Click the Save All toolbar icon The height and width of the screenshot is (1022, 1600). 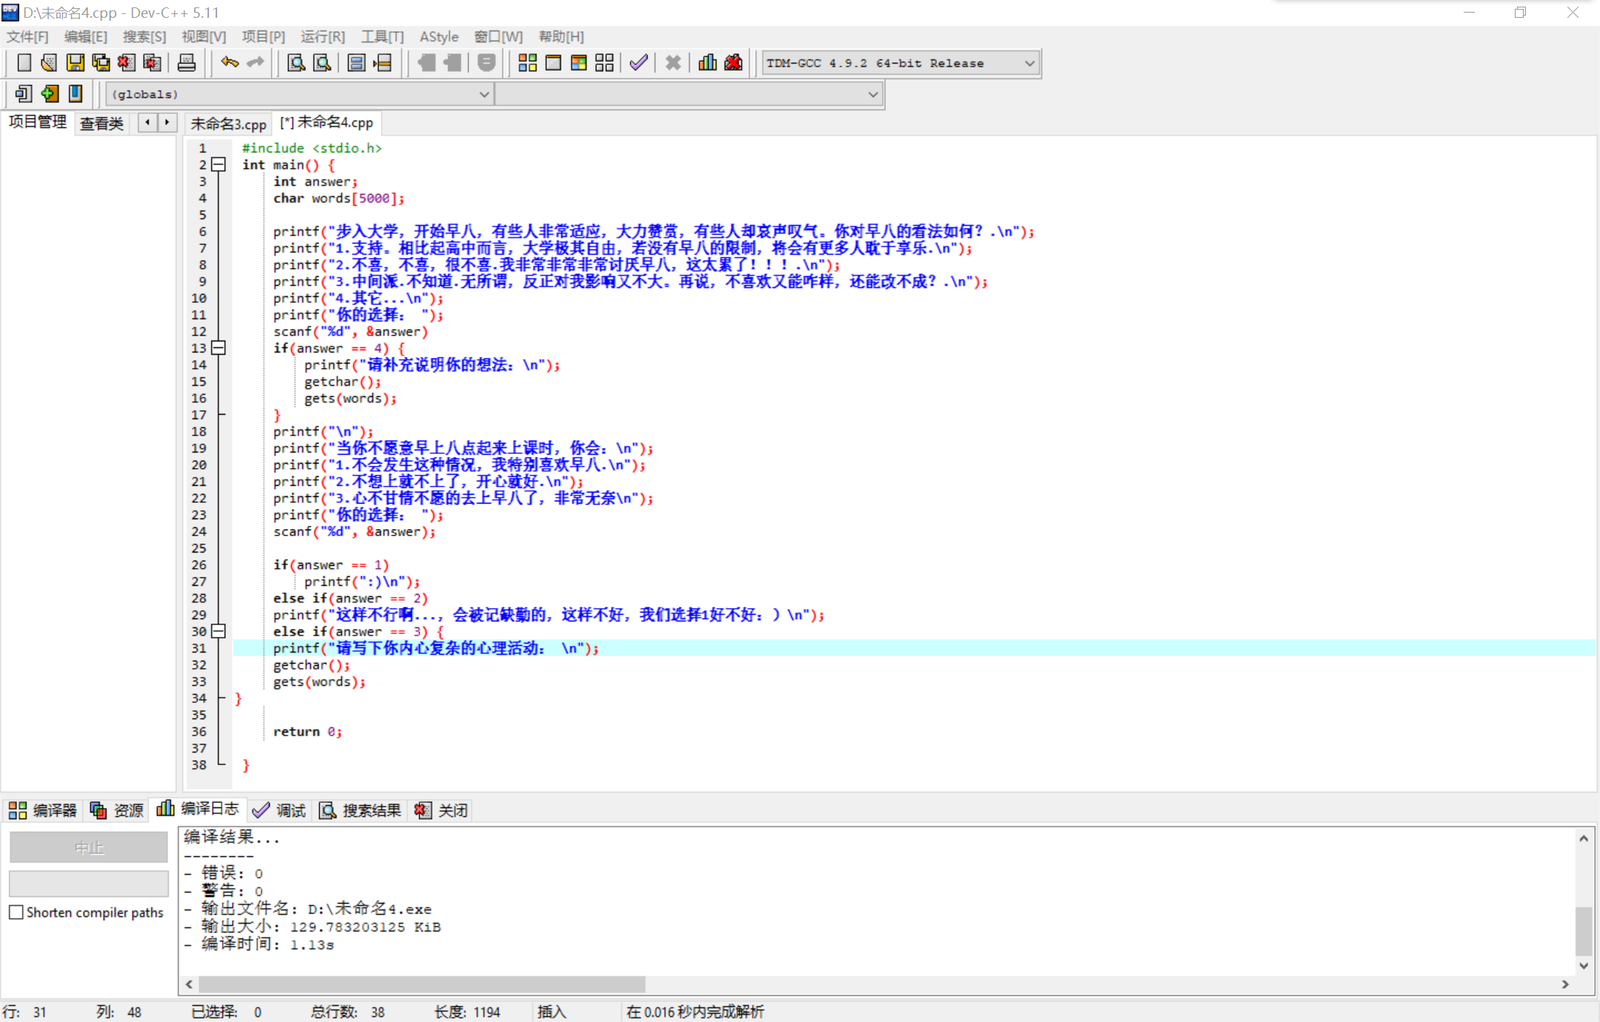tap(101, 63)
